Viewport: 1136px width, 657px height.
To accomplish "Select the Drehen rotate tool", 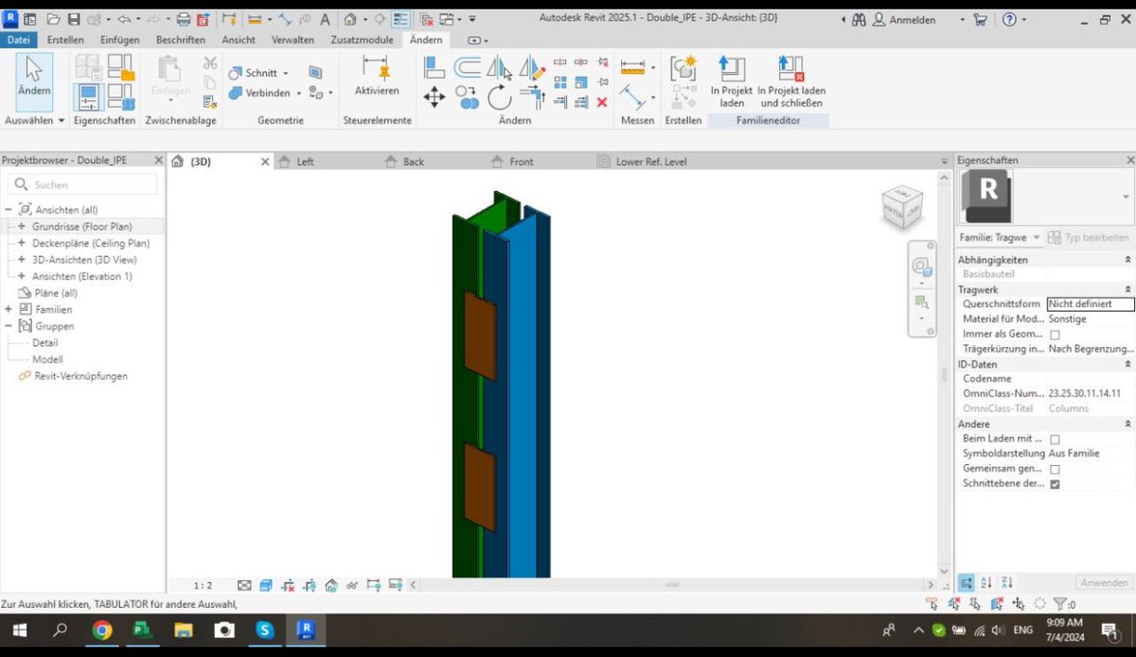I will [499, 97].
